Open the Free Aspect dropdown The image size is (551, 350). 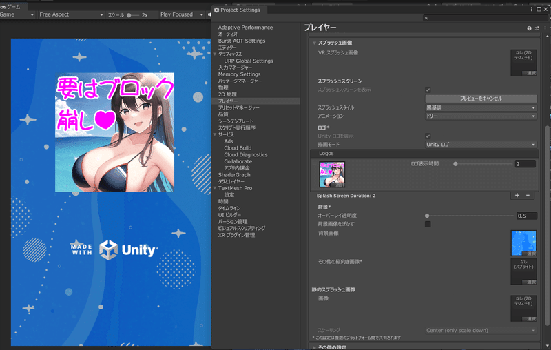71,14
